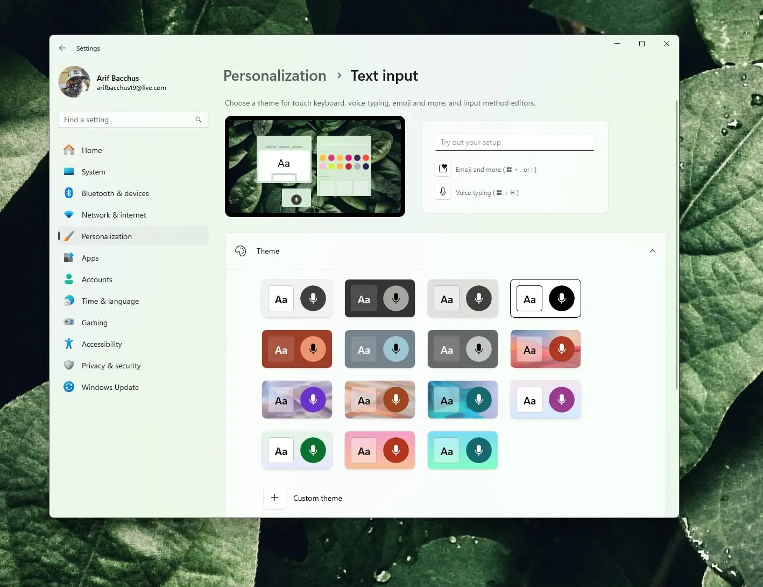Image resolution: width=763 pixels, height=587 pixels.
Task: Select the red-orange keyboard theme
Action: click(296, 350)
